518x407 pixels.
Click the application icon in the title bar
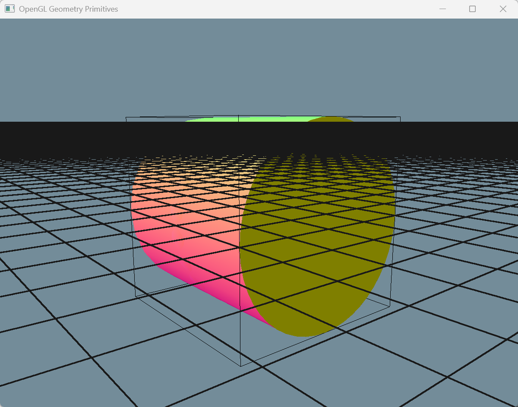point(9,9)
